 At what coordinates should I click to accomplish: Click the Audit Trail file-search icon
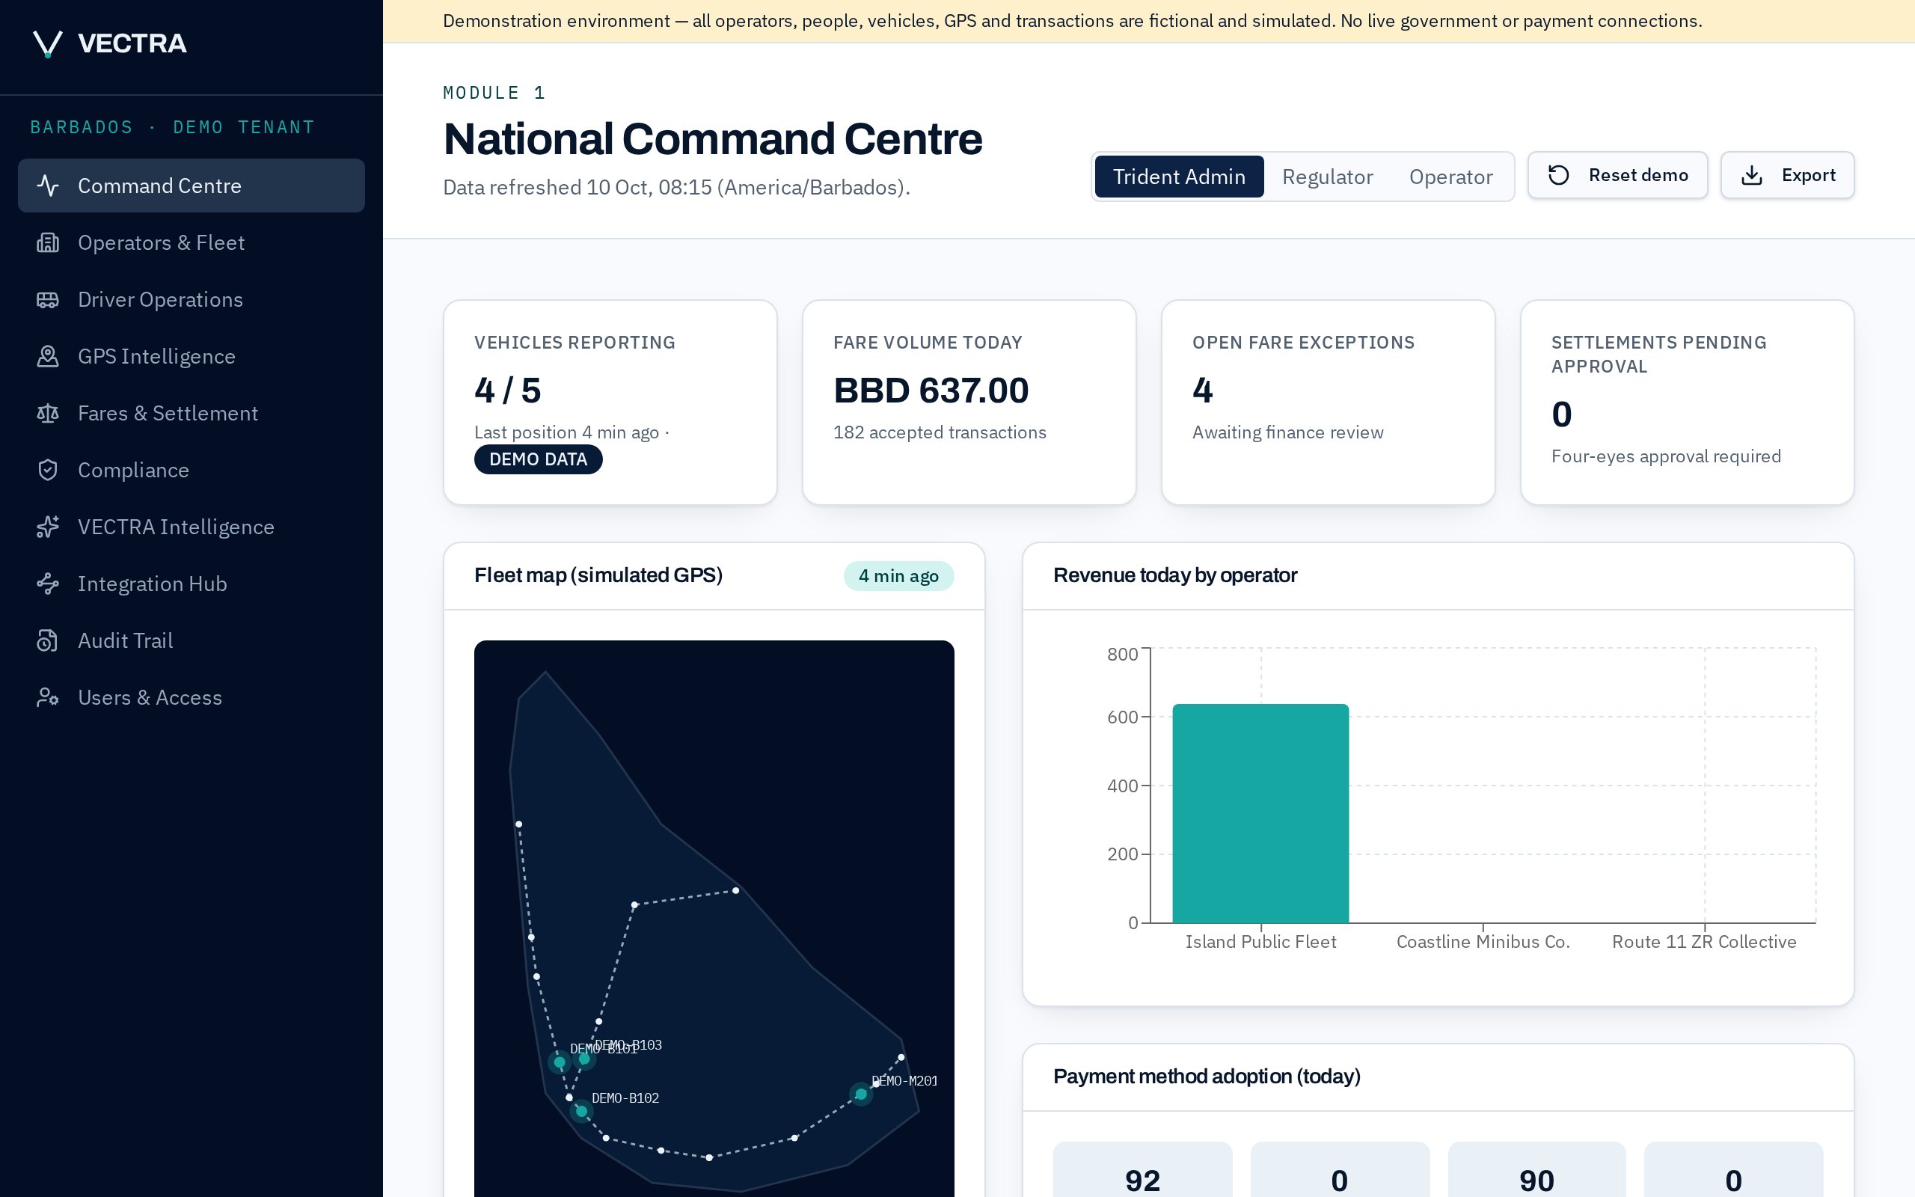[49, 640]
